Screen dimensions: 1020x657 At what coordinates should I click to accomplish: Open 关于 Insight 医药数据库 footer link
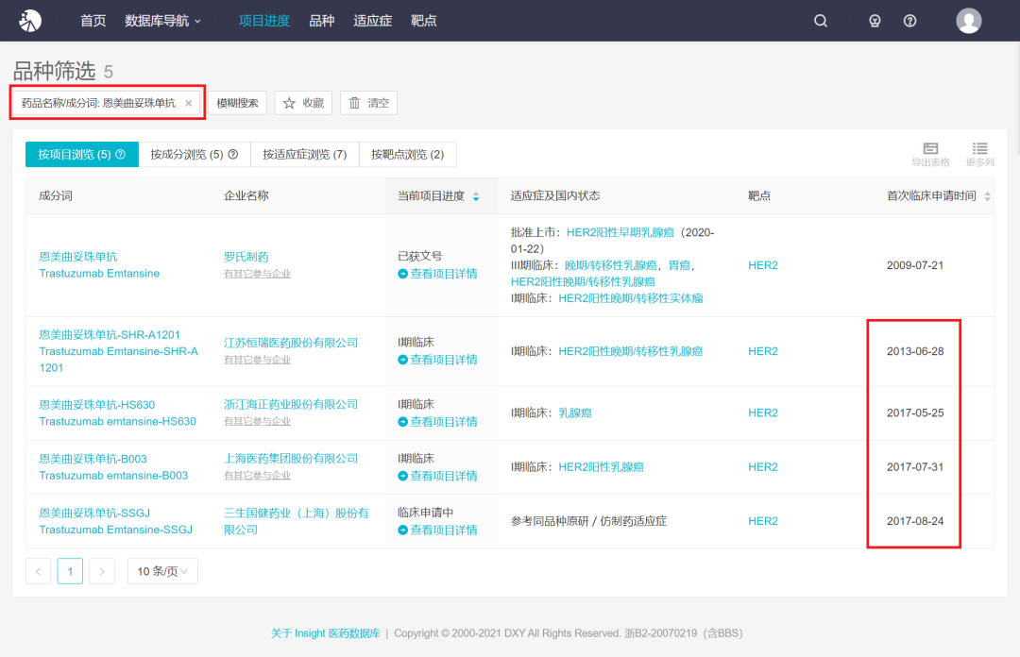[x=325, y=633]
